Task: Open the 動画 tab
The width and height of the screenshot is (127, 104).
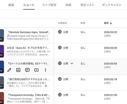Action: point(11,5)
